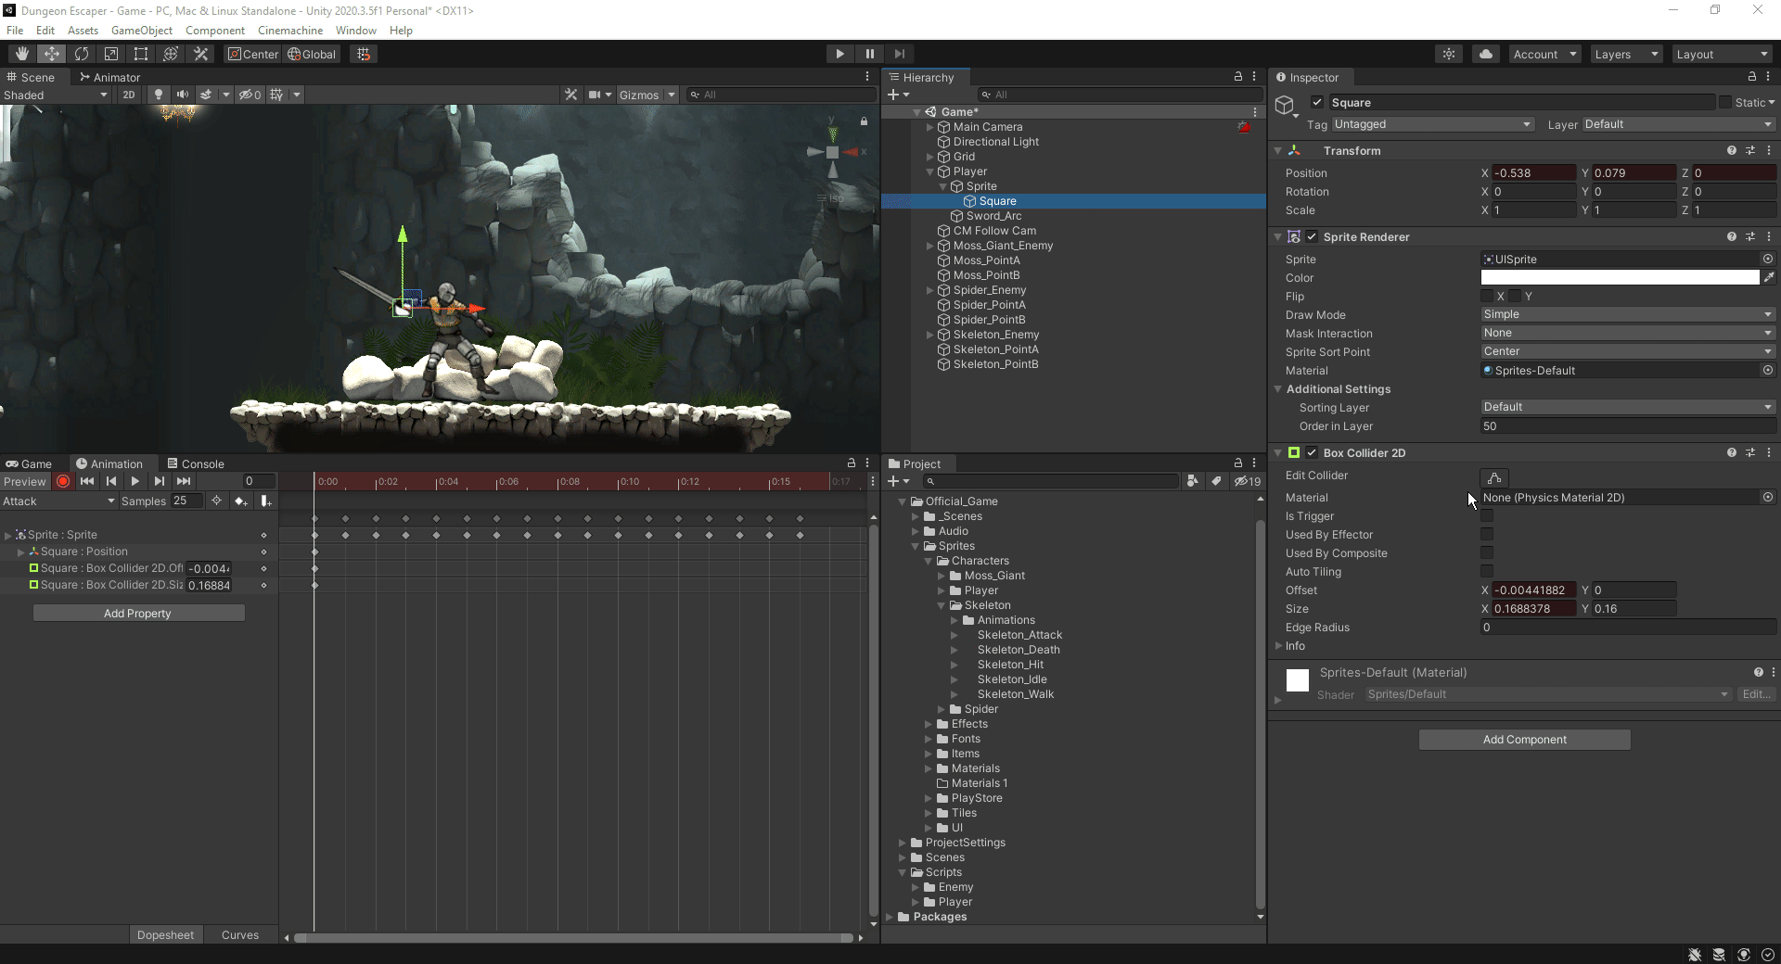1781x964 pixels.
Task: Open the GameObject menu
Action: click(141, 30)
